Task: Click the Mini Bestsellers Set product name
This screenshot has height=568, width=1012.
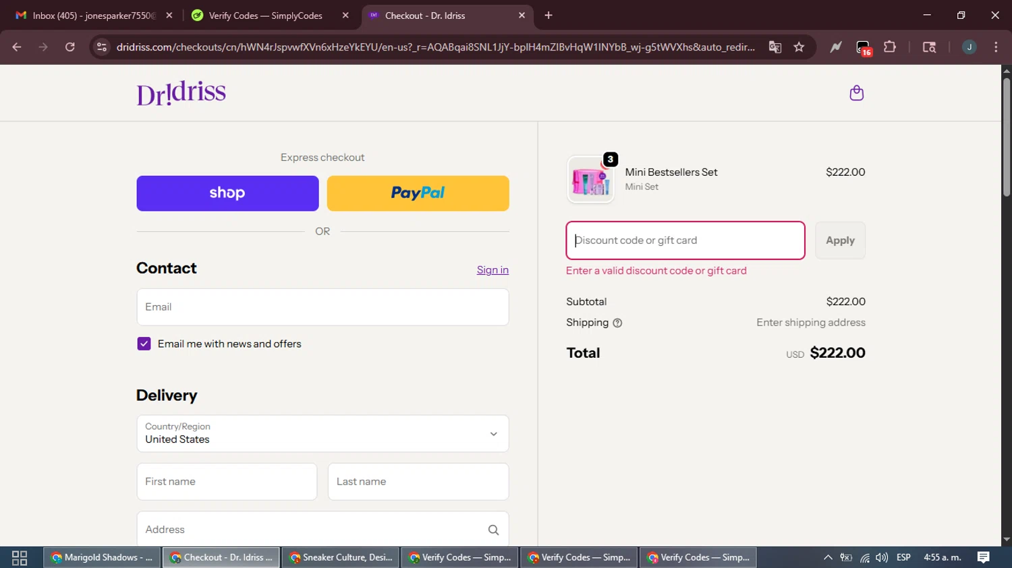Action: point(671,172)
